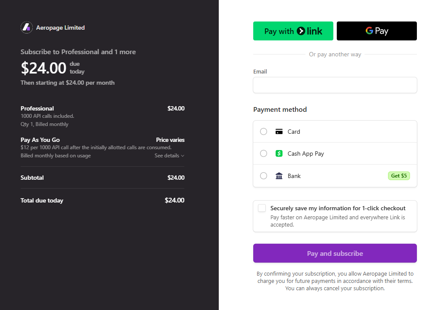Click the Cash App Pay label text
441x310 pixels.
tap(306, 153)
